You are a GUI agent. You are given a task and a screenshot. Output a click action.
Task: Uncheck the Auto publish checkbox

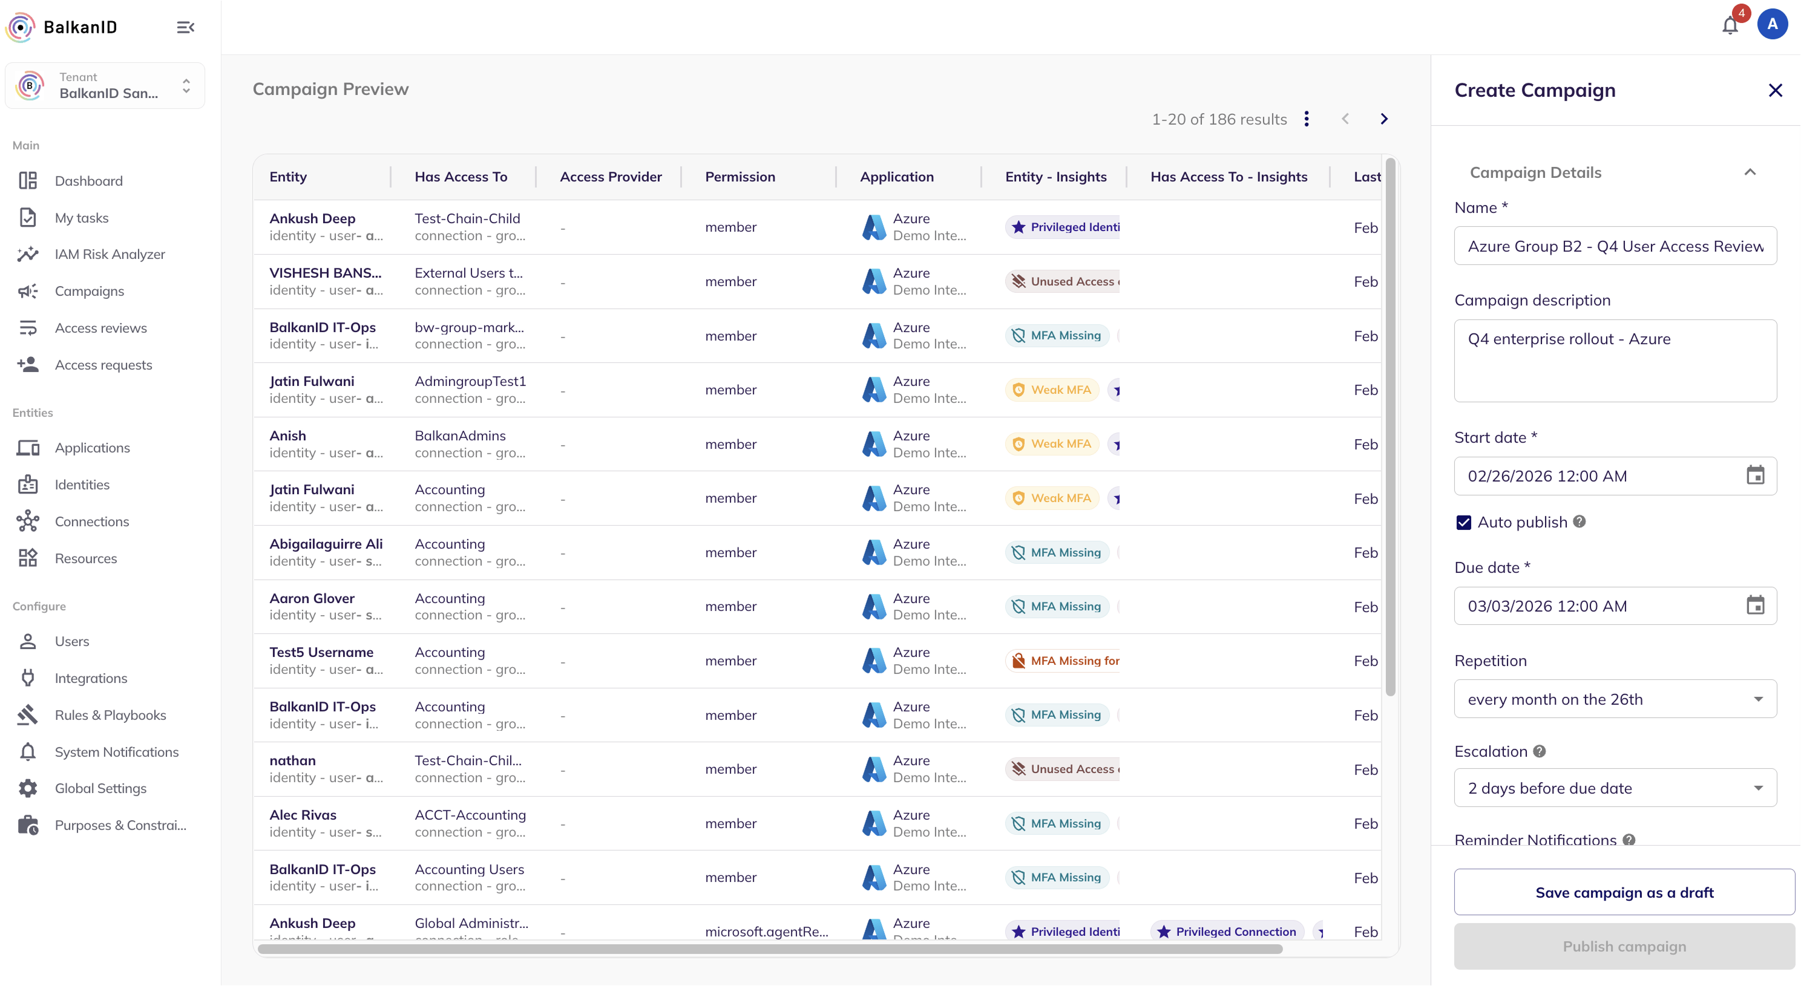(1463, 522)
